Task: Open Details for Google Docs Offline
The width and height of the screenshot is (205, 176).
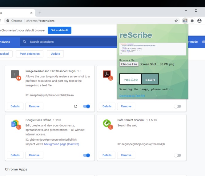Action: point(15,155)
